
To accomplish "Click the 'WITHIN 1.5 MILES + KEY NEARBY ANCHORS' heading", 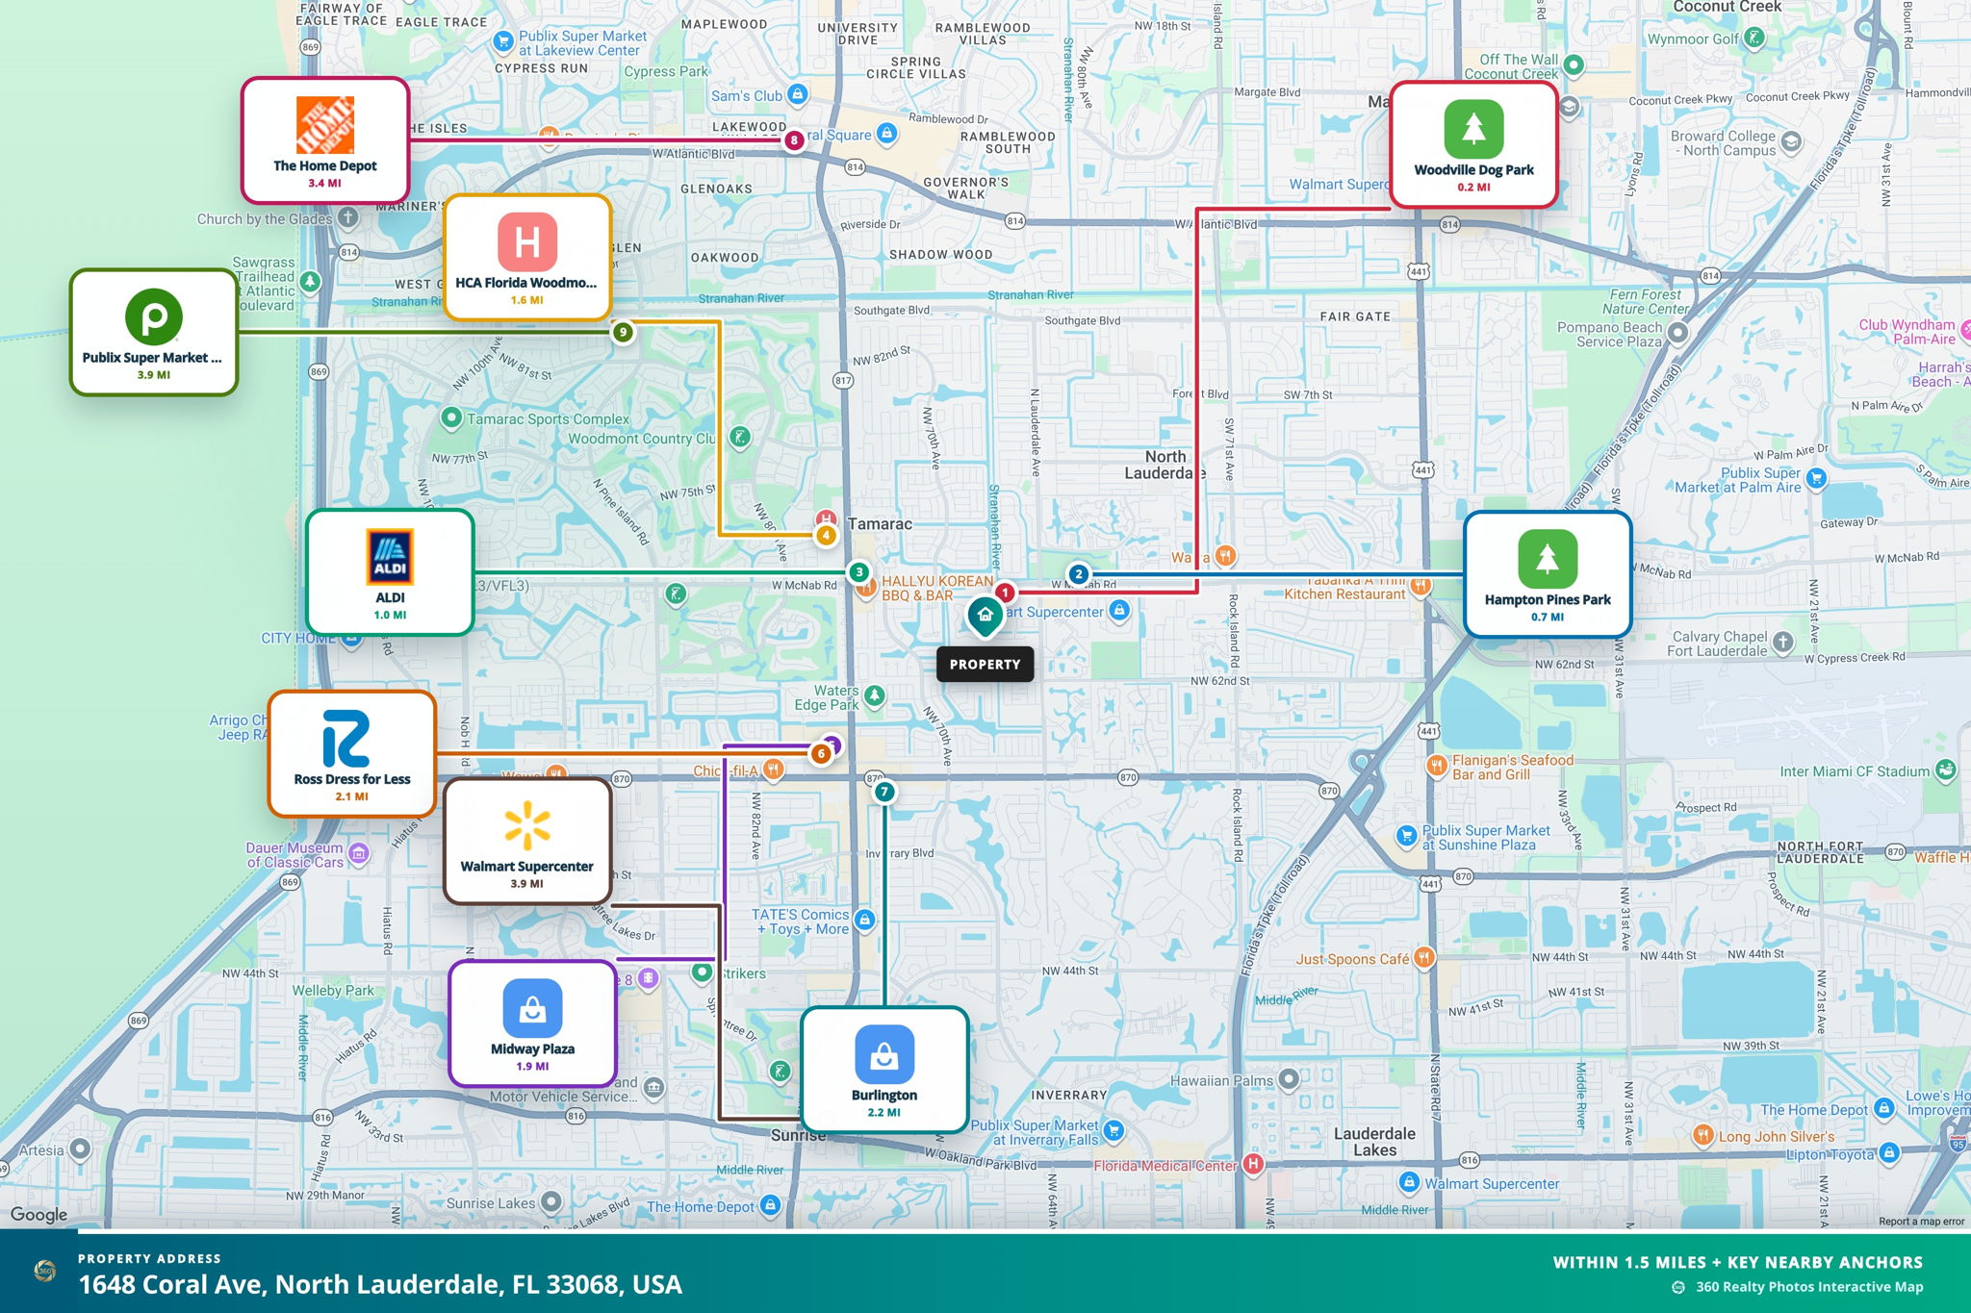I will click(x=1738, y=1262).
